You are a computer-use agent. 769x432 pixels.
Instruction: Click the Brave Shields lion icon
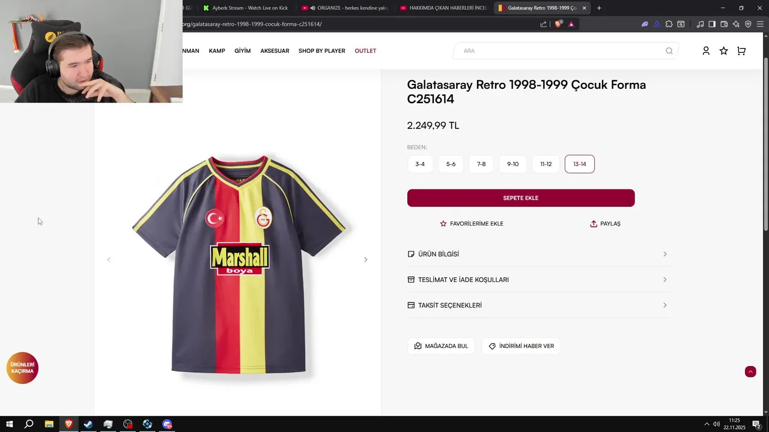[x=559, y=24]
